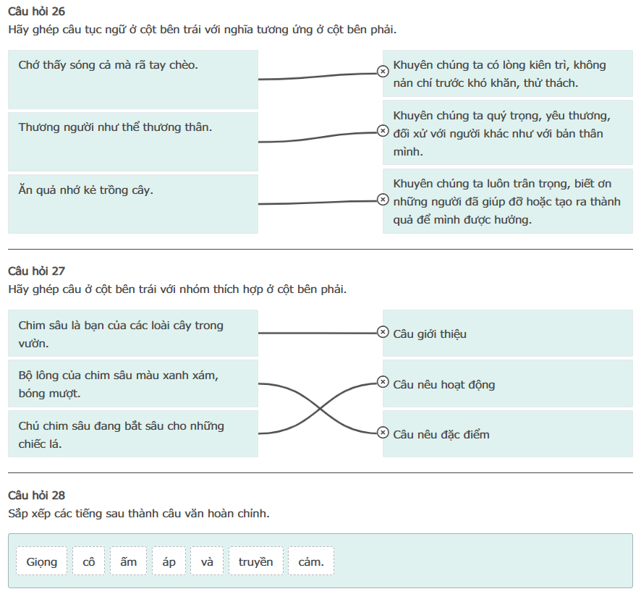Select the word tile 'cô'
Viewport: 641px width, 594px height.
click(89, 561)
